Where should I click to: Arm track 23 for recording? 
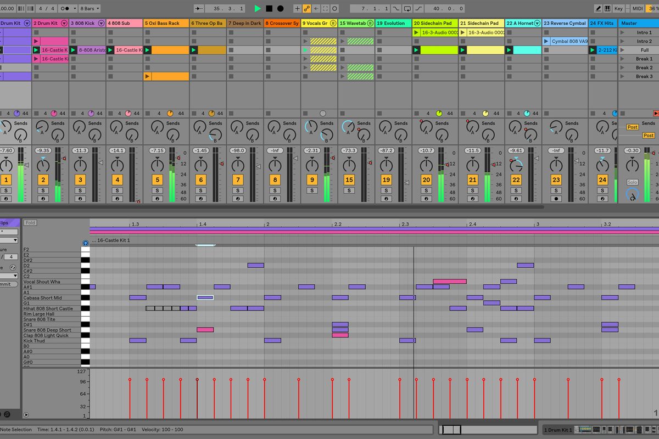(x=556, y=199)
